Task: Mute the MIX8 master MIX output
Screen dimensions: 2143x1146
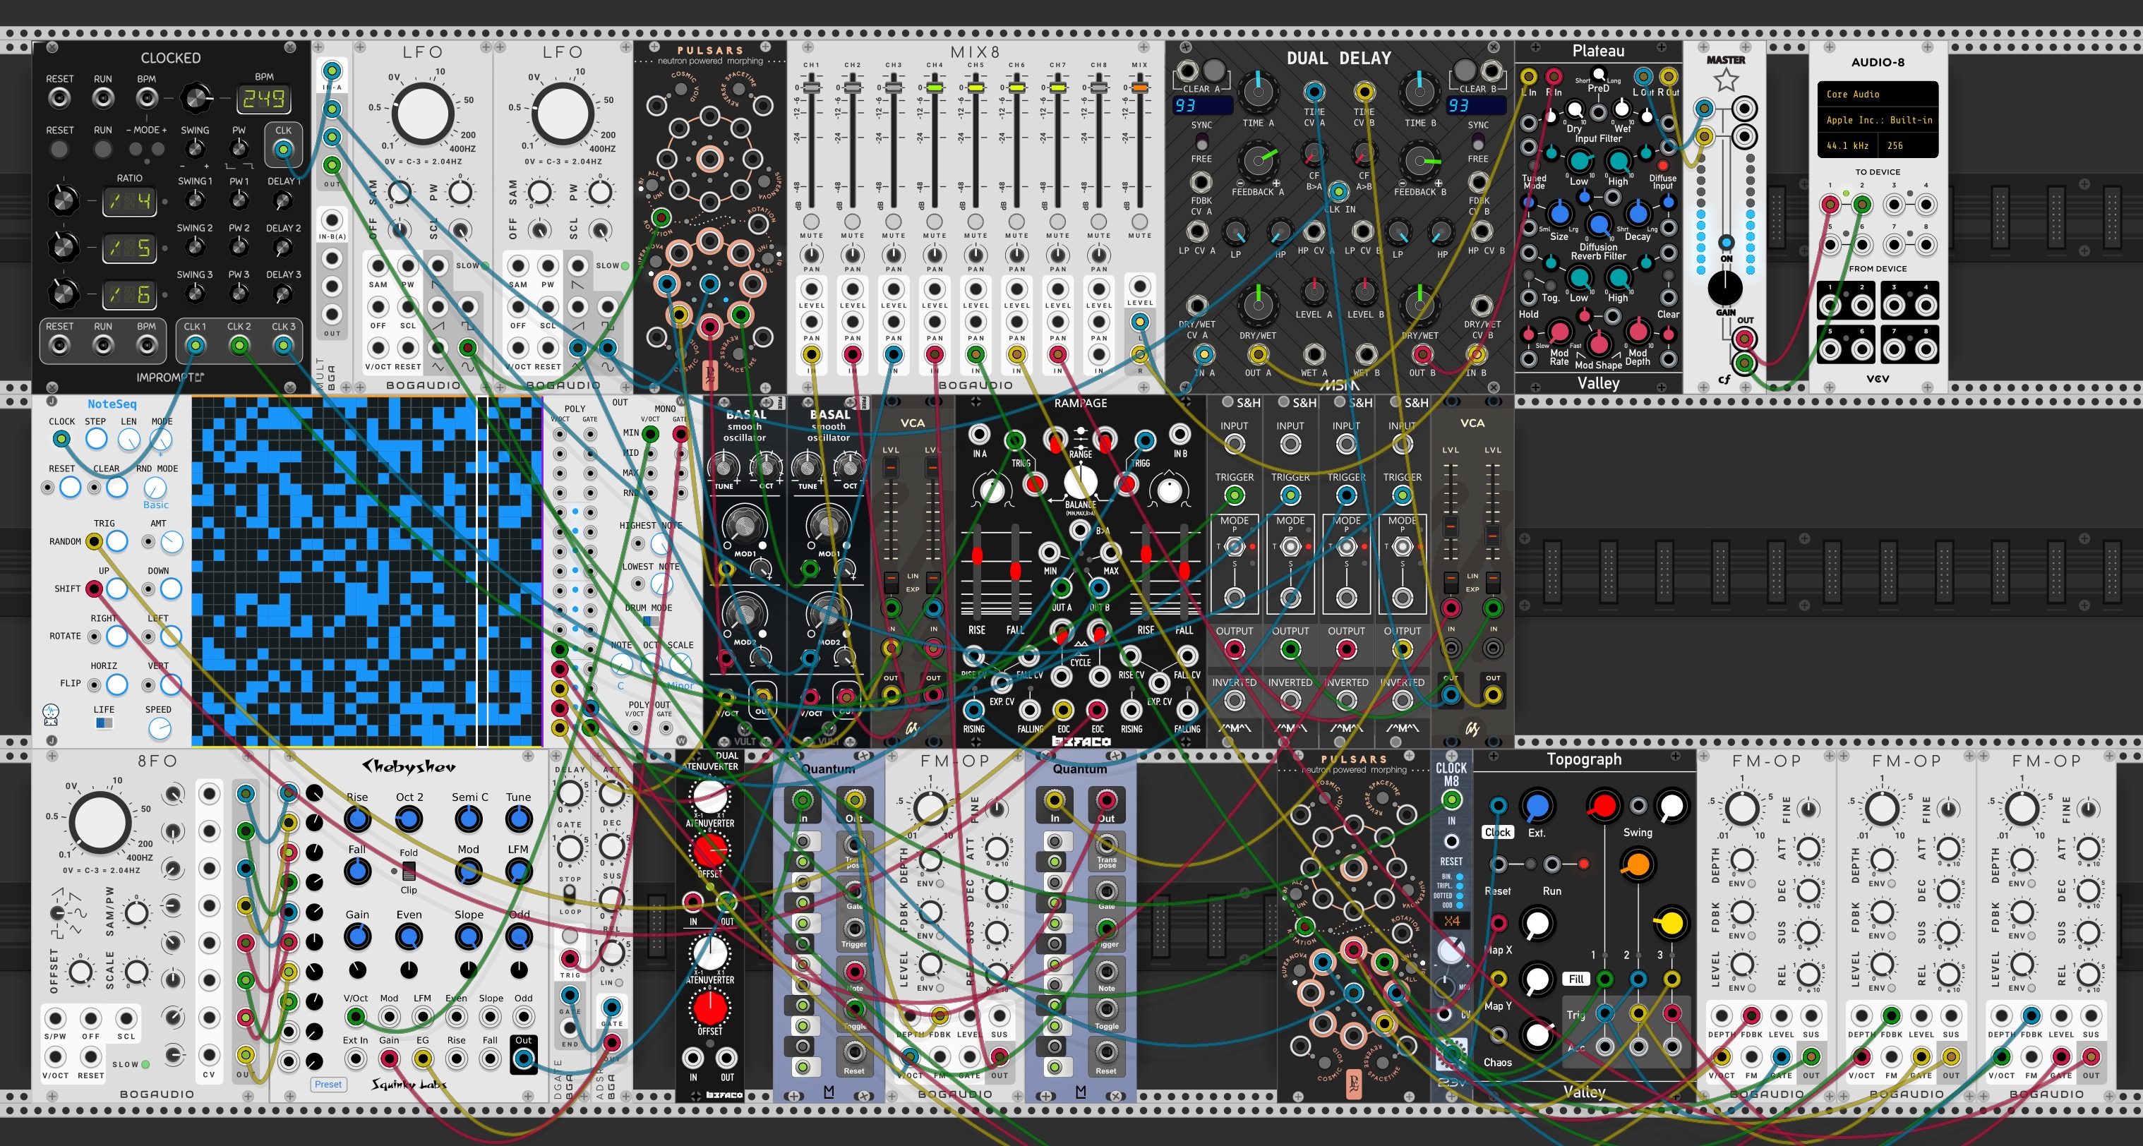Action: pos(1140,221)
